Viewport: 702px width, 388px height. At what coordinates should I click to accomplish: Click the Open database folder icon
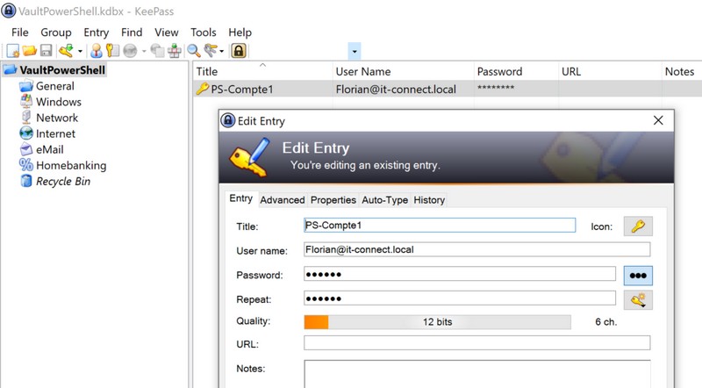coord(29,51)
